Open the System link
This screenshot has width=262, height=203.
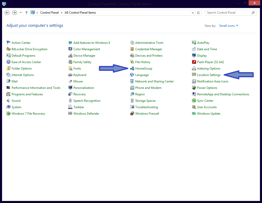click(16, 107)
